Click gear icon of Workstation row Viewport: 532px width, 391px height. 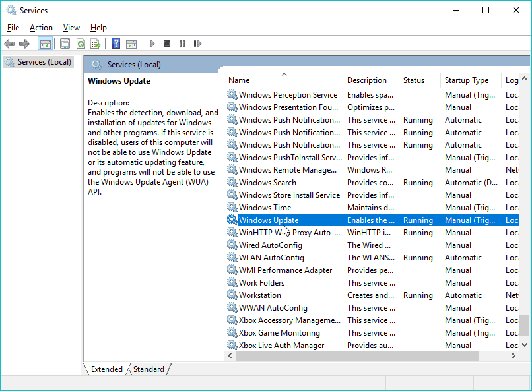[x=232, y=295]
